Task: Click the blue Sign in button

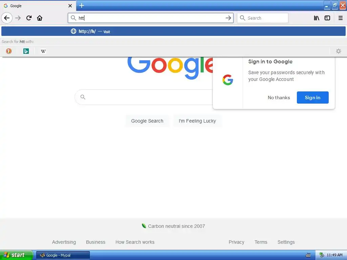Action: (x=312, y=97)
